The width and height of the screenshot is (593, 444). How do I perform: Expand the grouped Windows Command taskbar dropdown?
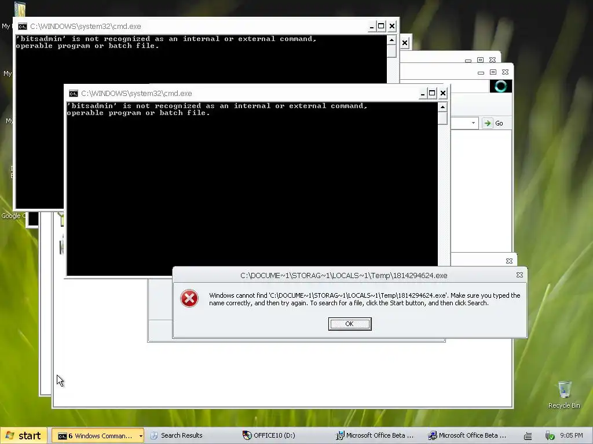[x=141, y=436]
